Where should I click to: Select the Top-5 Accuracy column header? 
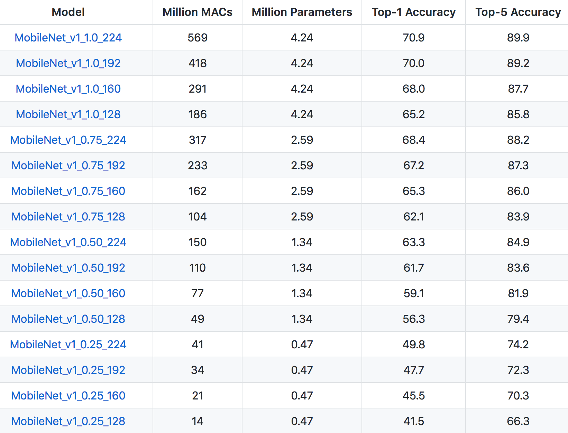pyautogui.click(x=518, y=12)
